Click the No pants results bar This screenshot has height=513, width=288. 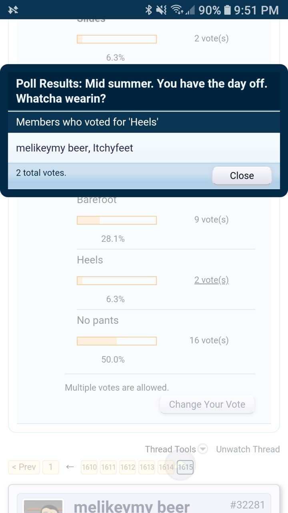click(x=117, y=341)
